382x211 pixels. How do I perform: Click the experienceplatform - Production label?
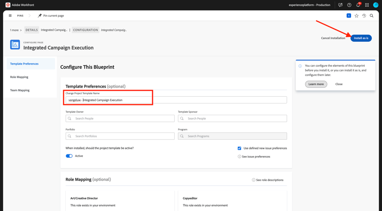pyautogui.click(x=309, y=5)
